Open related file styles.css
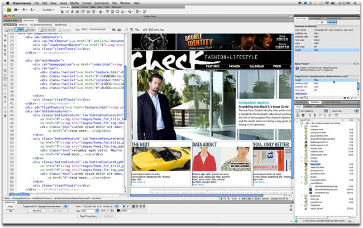This screenshot has height=228, width=363. click(x=23, y=25)
